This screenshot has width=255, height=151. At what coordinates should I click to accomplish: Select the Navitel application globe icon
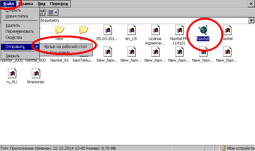(x=203, y=30)
